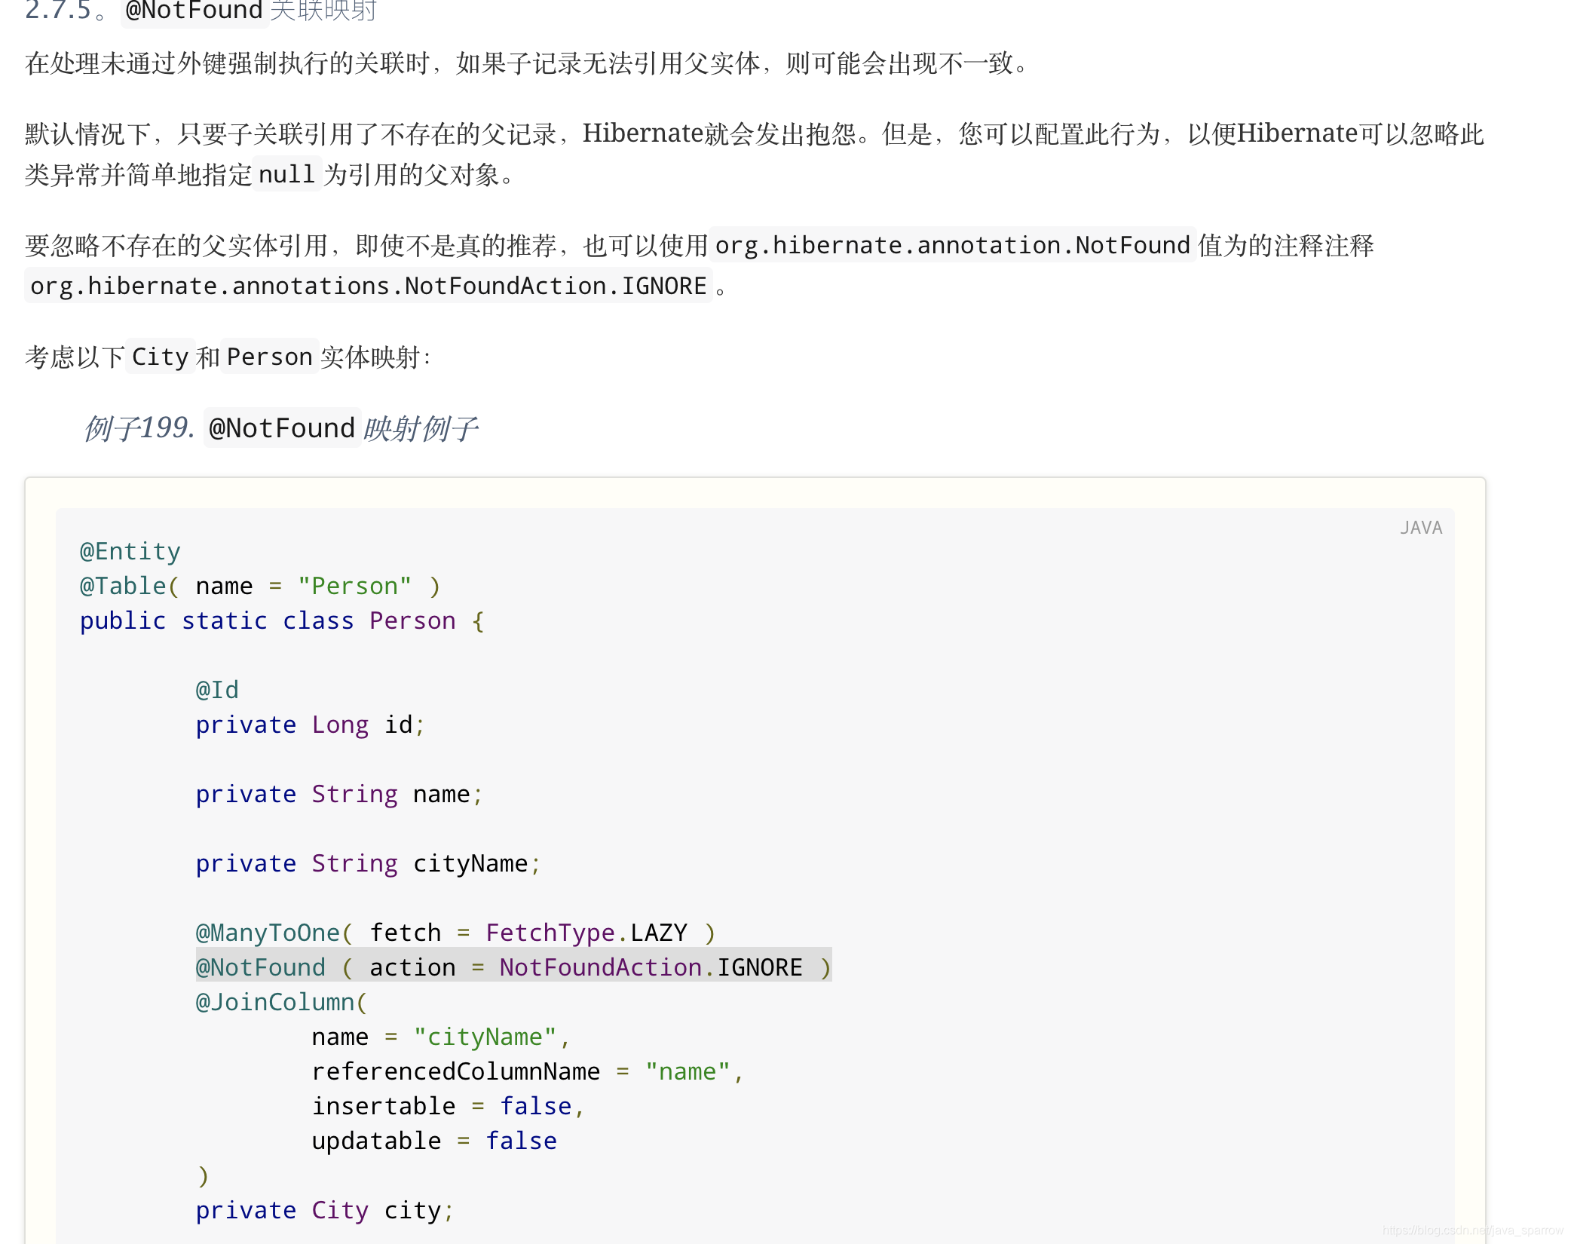Click the cityName referencedColumnName value

tap(688, 1072)
